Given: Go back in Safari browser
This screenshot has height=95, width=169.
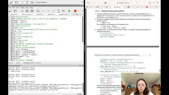Looking at the screenshot, I should click(95, 3).
